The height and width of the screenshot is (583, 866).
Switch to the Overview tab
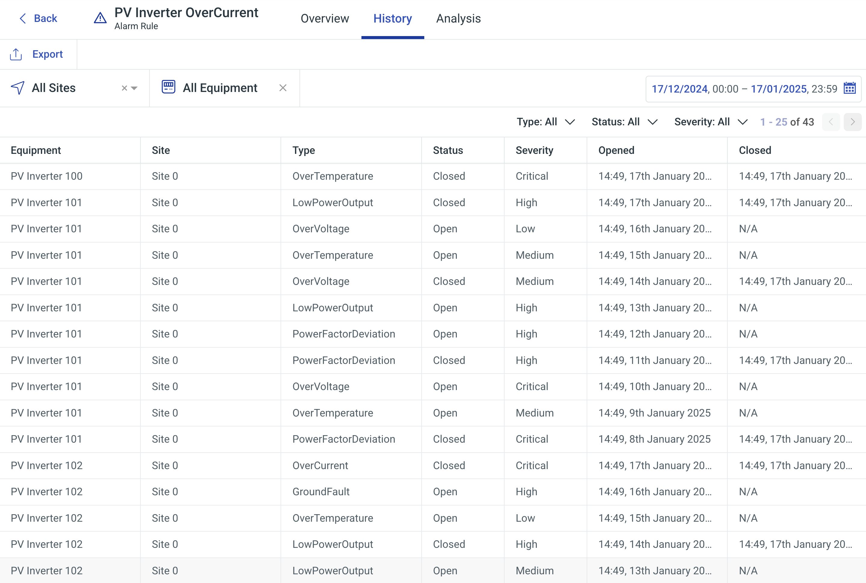click(x=325, y=19)
